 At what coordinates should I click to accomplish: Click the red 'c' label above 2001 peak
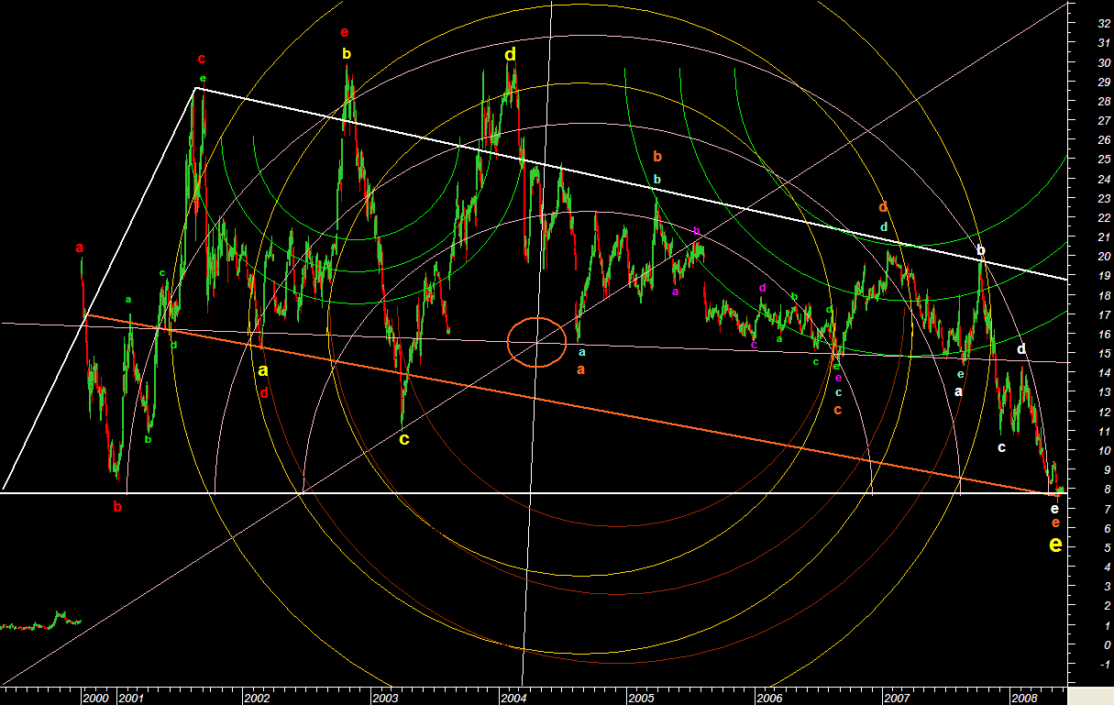tap(202, 60)
